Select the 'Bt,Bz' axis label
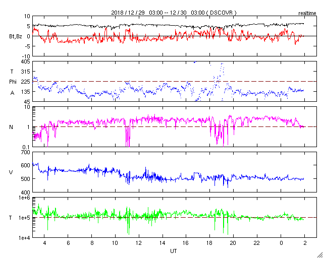 (x=16, y=37)
